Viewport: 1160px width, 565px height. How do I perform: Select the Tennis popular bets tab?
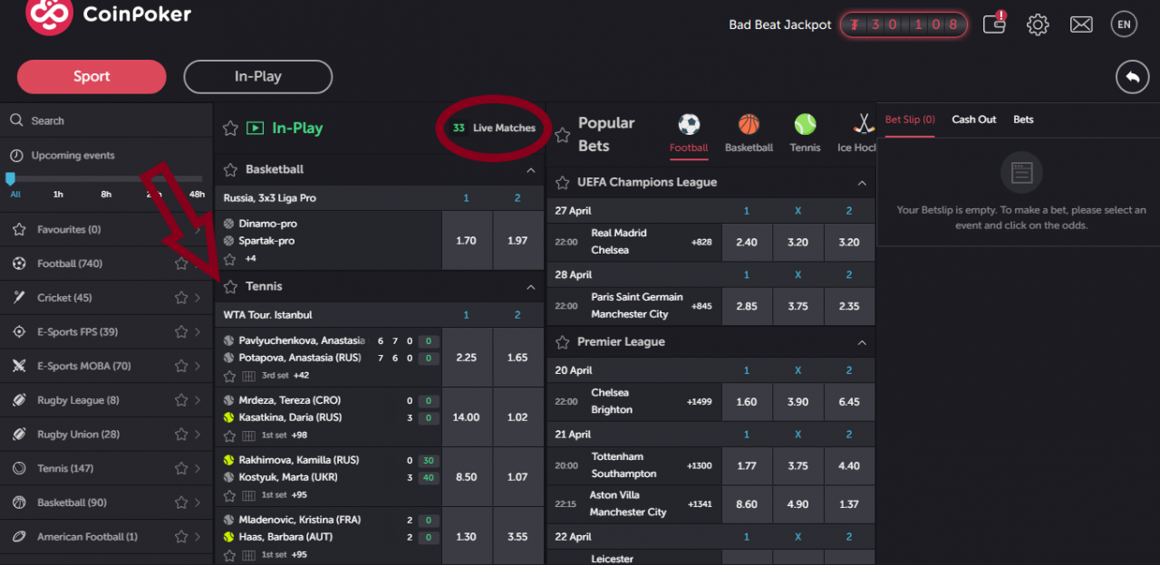pyautogui.click(x=805, y=133)
